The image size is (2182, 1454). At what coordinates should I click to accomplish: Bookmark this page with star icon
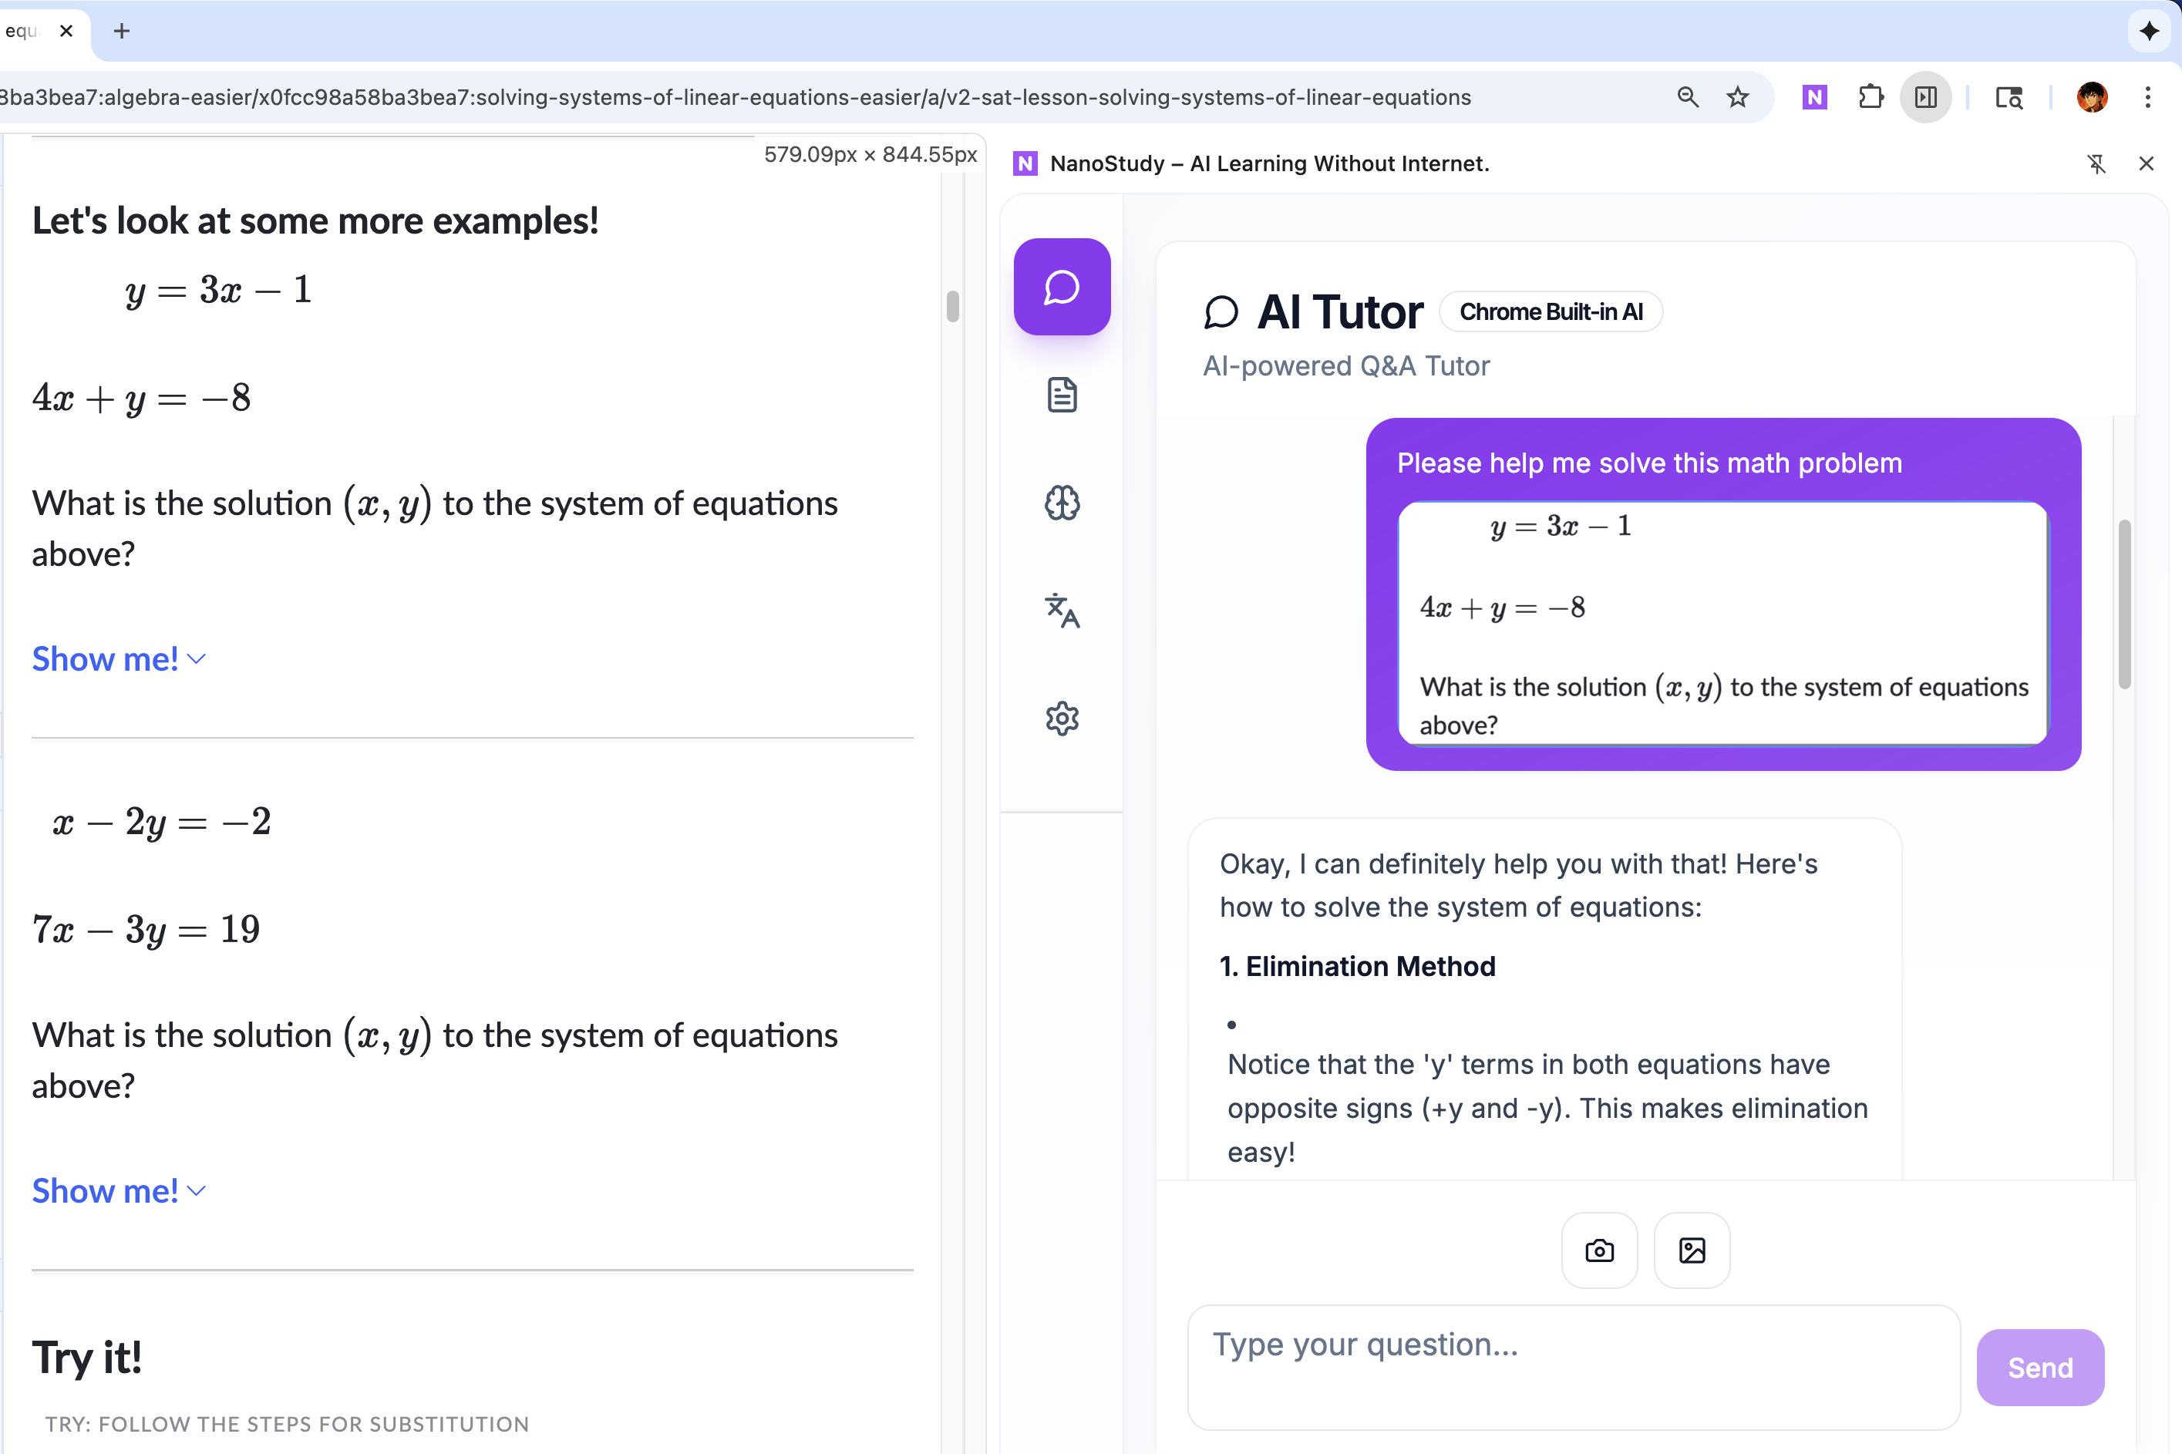coord(1737,97)
